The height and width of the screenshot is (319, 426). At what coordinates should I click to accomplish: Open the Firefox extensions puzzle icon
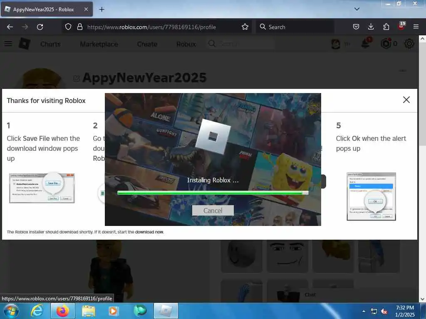coord(386,27)
